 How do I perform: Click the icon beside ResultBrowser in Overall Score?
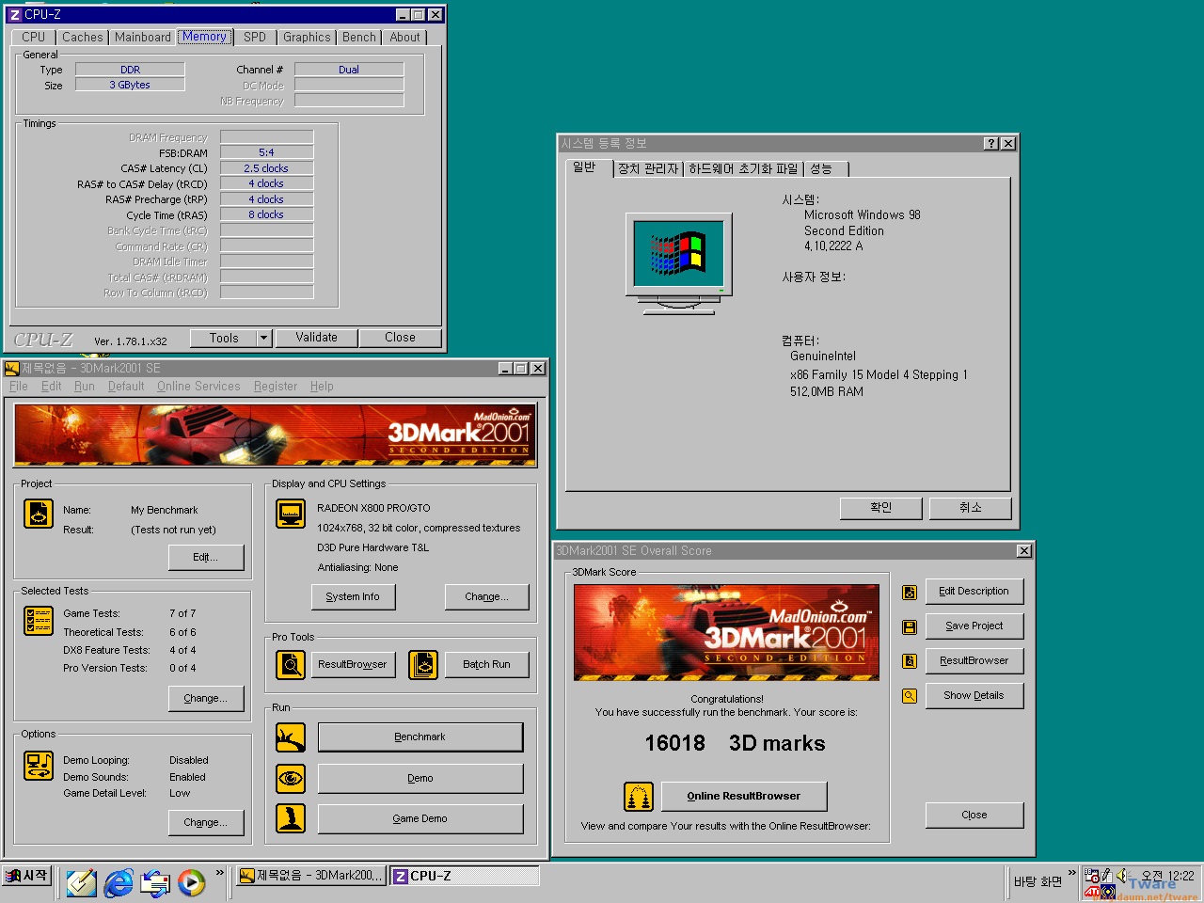click(x=910, y=661)
